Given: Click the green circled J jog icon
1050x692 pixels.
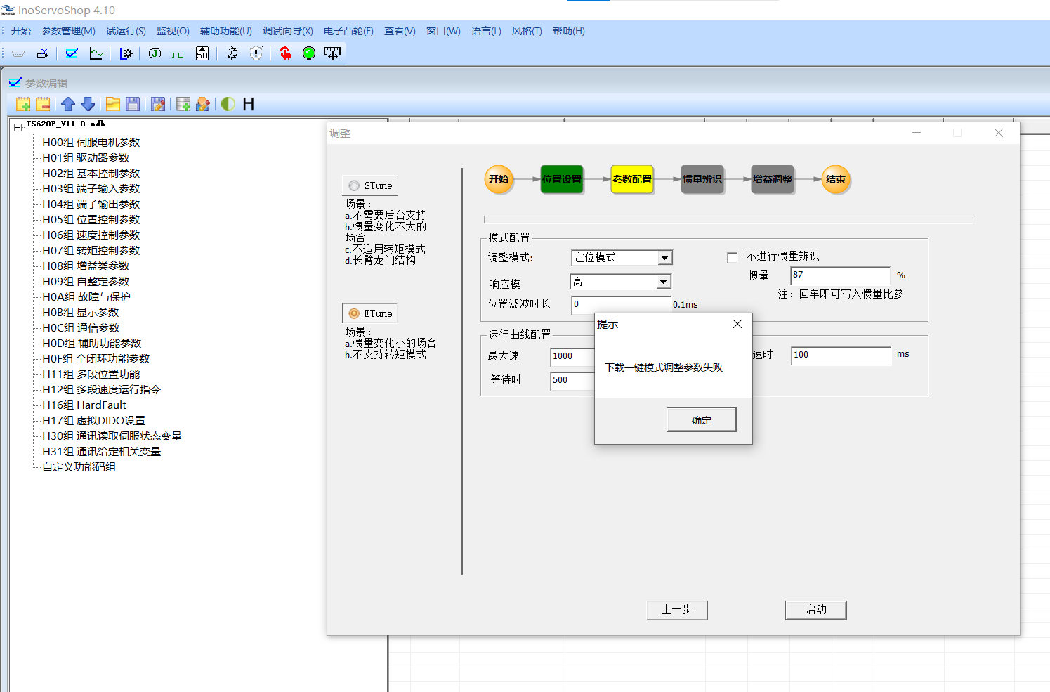Looking at the screenshot, I should coord(155,53).
